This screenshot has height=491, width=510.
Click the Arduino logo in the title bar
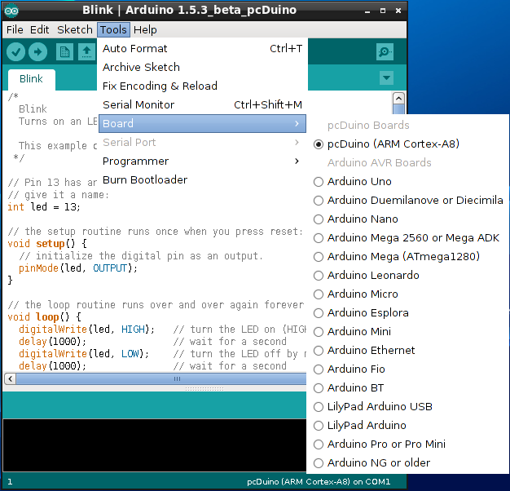point(11,11)
